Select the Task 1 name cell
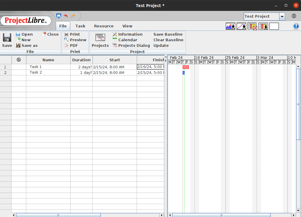Image resolution: width=301 pixels, height=217 pixels. point(48,67)
